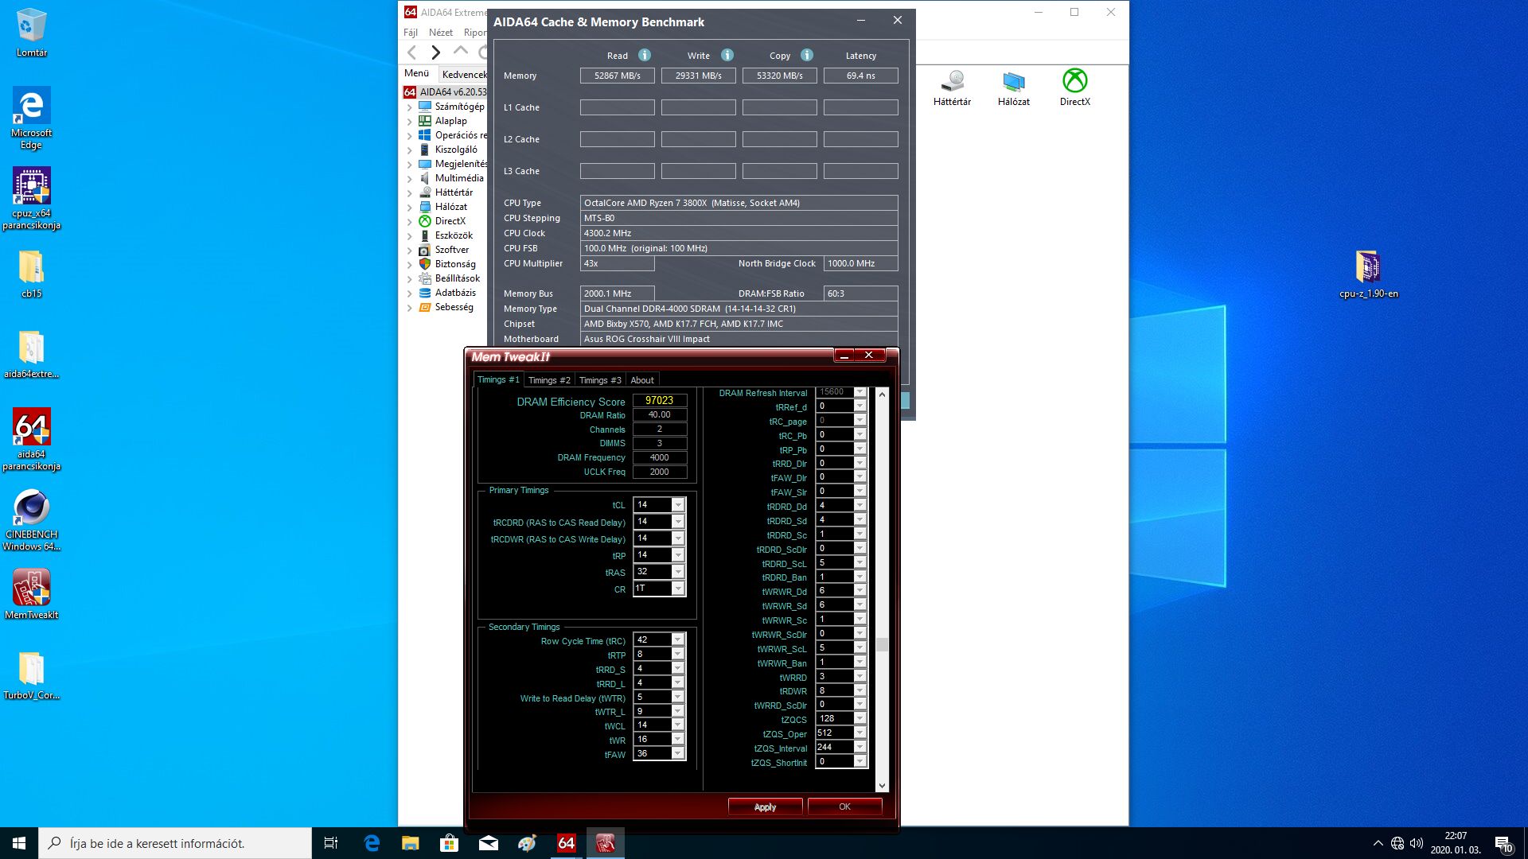
Task: Click the taskbar search box
Action: click(175, 843)
